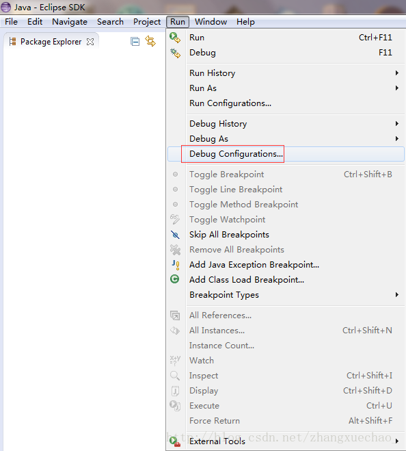Viewport: 406px width, 451px height.
Task: Click the Remove All Breakpoints icon
Action: 175,250
